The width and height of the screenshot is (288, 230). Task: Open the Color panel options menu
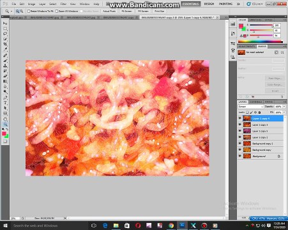pyautogui.click(x=285, y=20)
